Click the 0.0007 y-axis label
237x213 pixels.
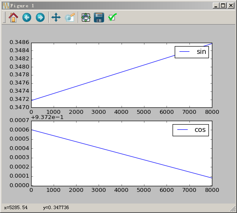[19, 120]
